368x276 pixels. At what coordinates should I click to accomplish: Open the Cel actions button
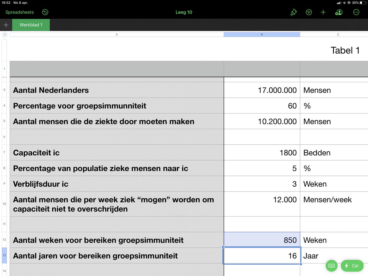(352, 266)
